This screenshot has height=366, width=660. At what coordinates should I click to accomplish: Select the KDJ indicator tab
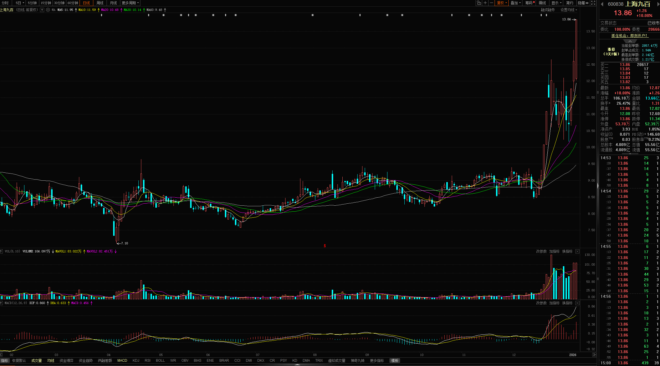click(136, 361)
